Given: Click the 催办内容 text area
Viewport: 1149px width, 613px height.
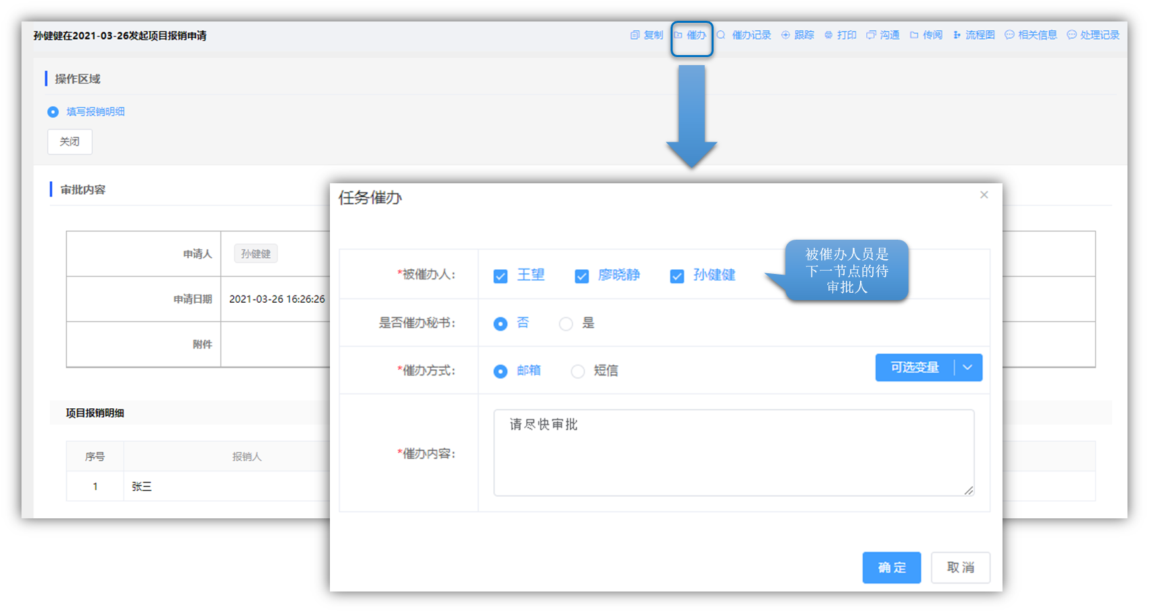Looking at the screenshot, I should [733, 453].
